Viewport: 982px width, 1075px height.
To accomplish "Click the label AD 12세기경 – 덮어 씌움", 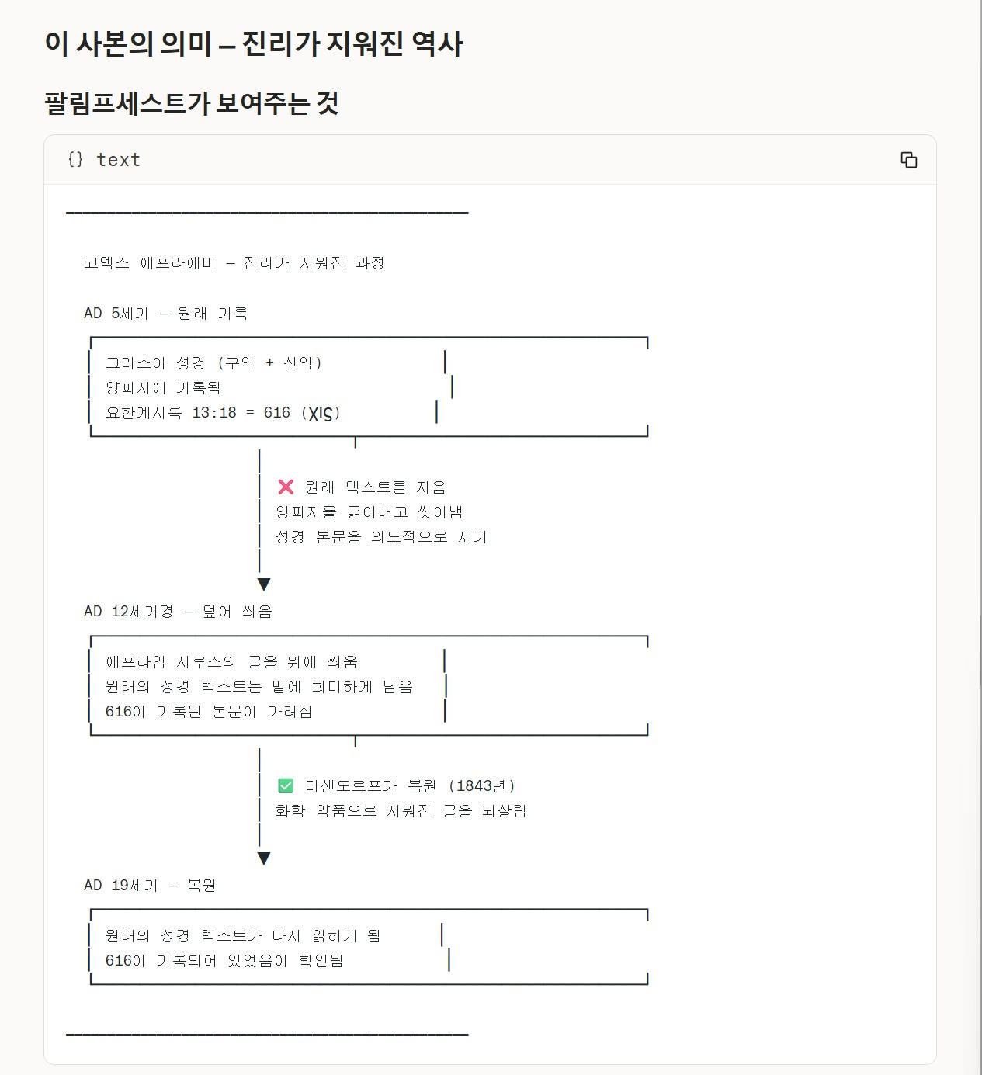I will [178, 612].
